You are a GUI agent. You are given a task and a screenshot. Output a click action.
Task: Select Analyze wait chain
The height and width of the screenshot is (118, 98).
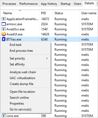click(23, 72)
